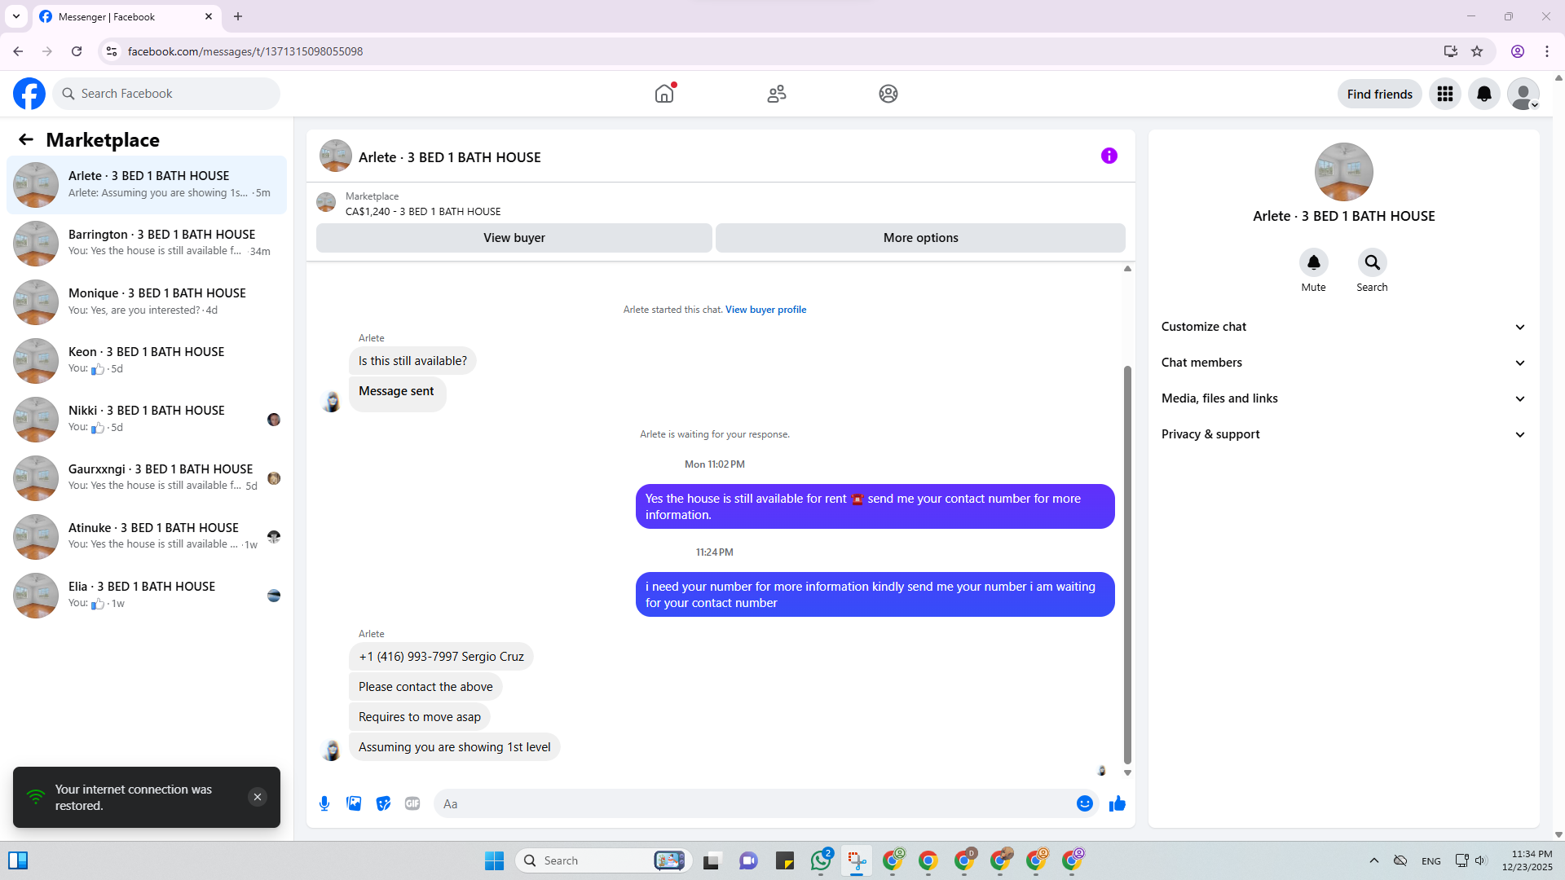Click the voice clip microphone icon
This screenshot has height=880, width=1565.
tap(324, 803)
